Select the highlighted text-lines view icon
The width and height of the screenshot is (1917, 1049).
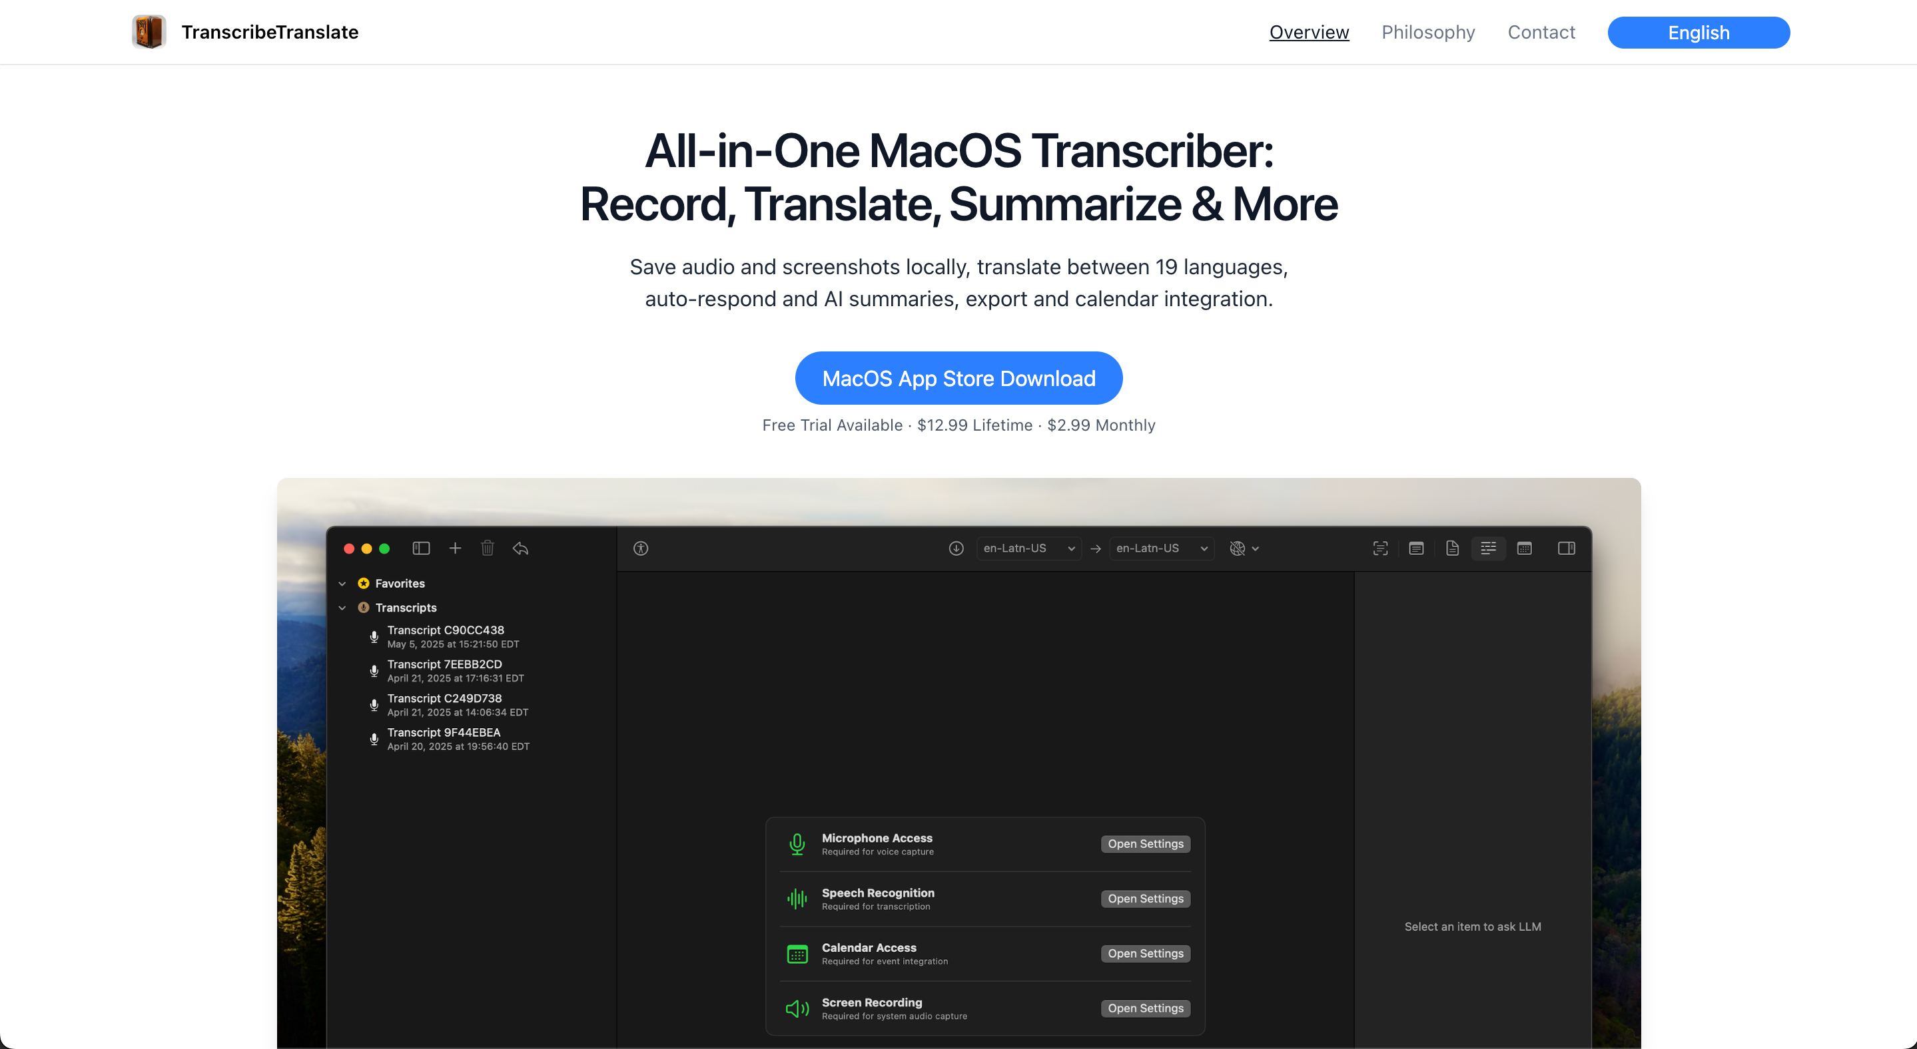click(x=1488, y=548)
